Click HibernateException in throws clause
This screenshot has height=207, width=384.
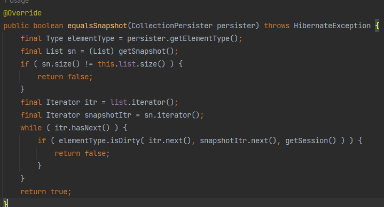click(332, 26)
